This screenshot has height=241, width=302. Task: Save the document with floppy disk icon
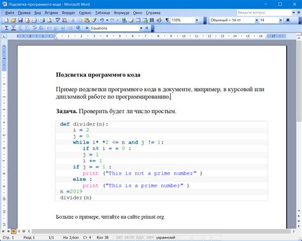point(20,20)
